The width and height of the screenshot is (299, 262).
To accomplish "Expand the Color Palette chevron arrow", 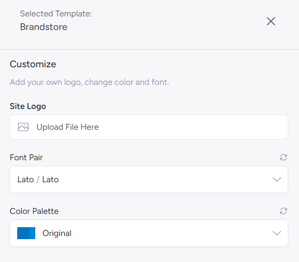I will (277, 233).
